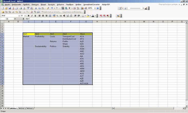Screen dimensions: 188x113
Task: Expand the Name Box dropdown arrow
Action: tap(15, 19)
